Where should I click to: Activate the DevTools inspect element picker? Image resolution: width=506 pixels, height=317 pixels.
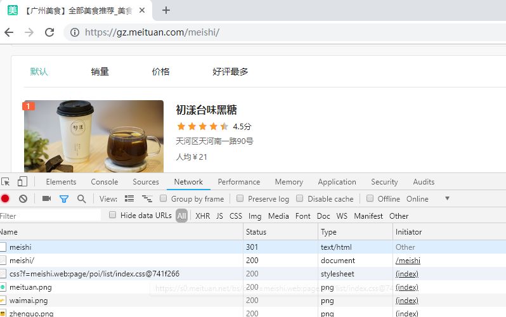tap(6, 182)
